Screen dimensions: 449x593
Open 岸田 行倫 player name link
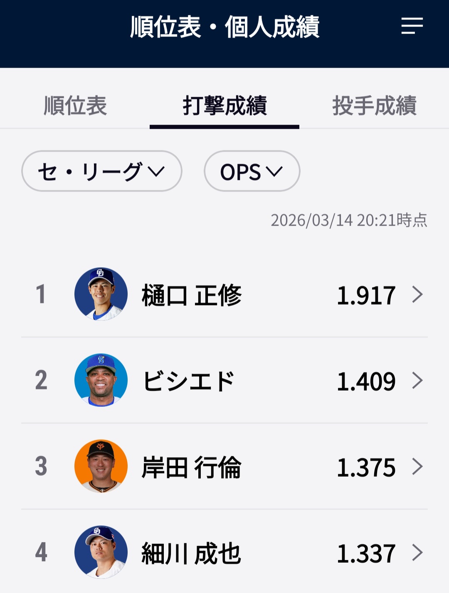click(x=192, y=467)
